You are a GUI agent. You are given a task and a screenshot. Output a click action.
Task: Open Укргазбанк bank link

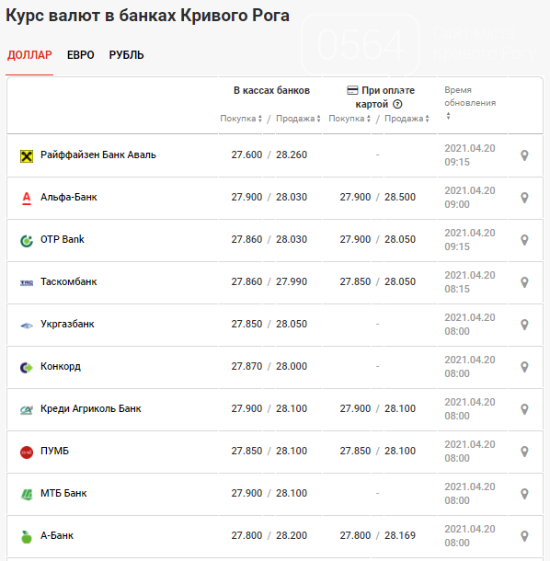coord(67,324)
